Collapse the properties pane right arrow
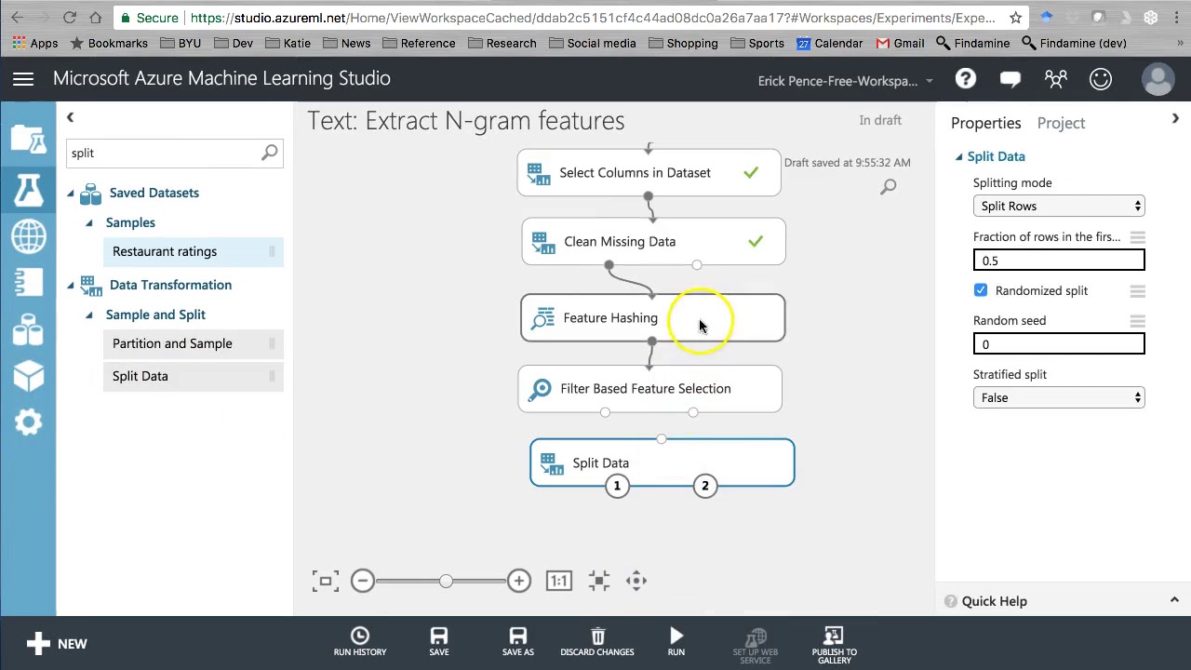 click(1175, 118)
